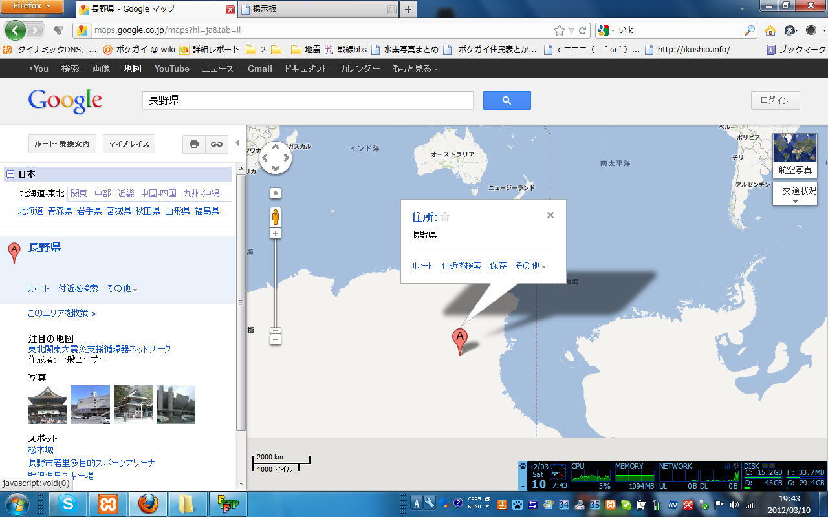828x517 pixels.
Task: Click the zoom slider track
Action: [x=276, y=284]
